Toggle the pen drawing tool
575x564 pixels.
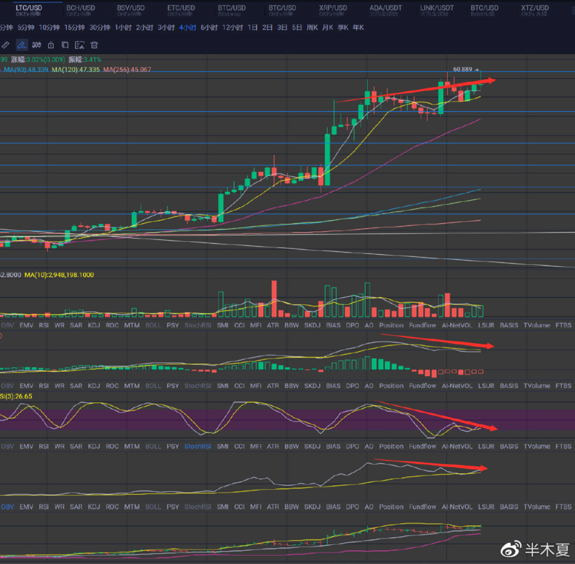point(22,45)
